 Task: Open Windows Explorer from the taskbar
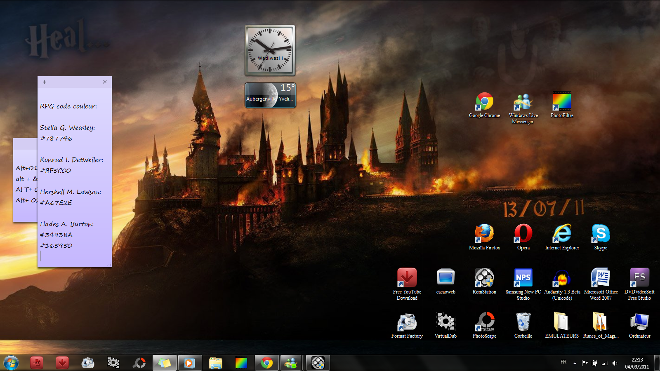click(x=215, y=363)
